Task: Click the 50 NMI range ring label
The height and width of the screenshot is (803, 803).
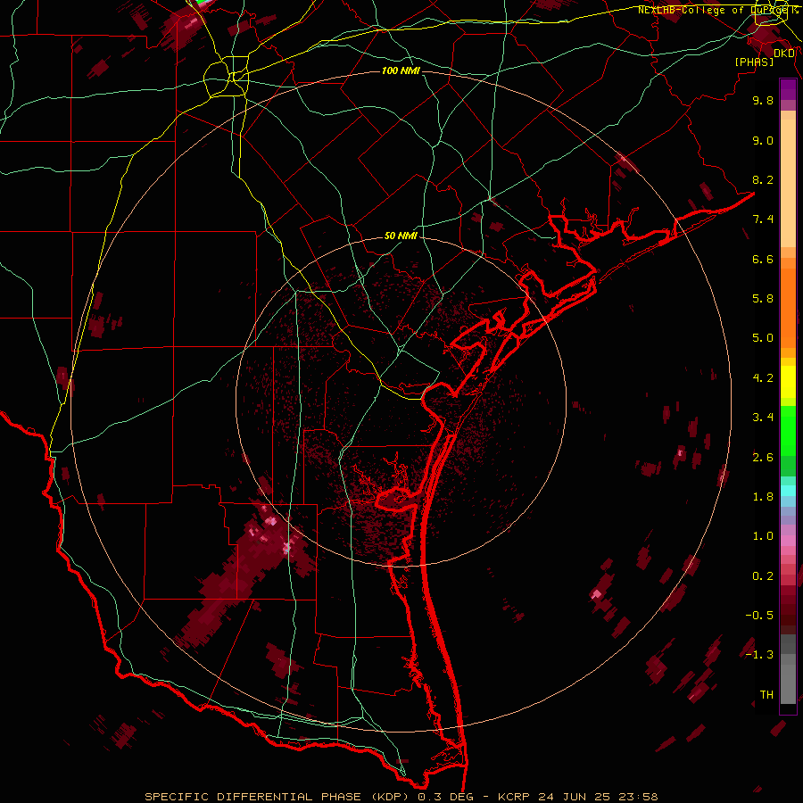Action: point(401,236)
